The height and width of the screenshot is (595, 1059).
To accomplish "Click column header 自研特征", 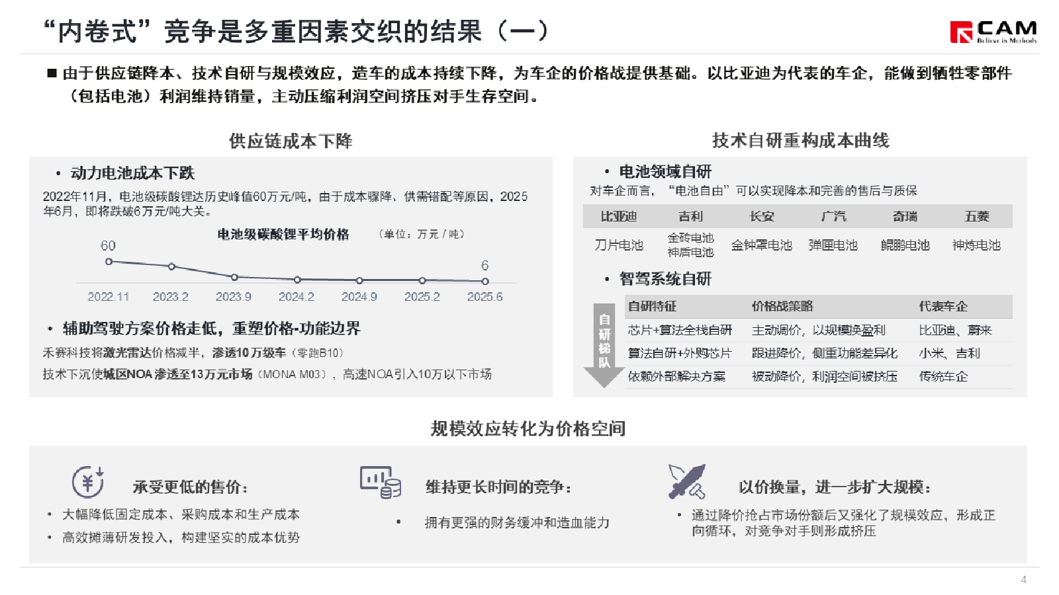I will 653,307.
